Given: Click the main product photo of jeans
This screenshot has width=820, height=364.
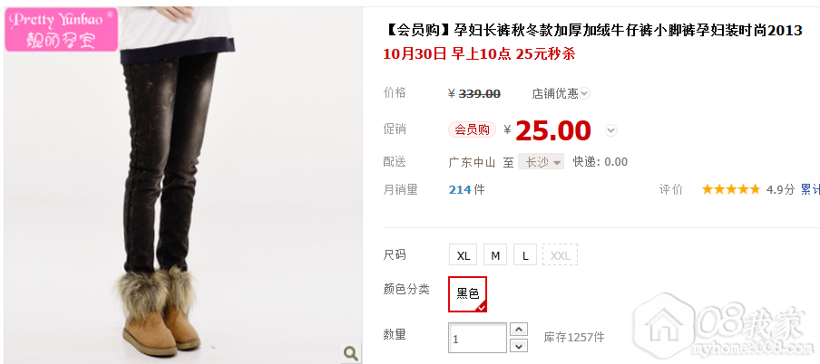Looking at the screenshot, I should pos(183,186).
